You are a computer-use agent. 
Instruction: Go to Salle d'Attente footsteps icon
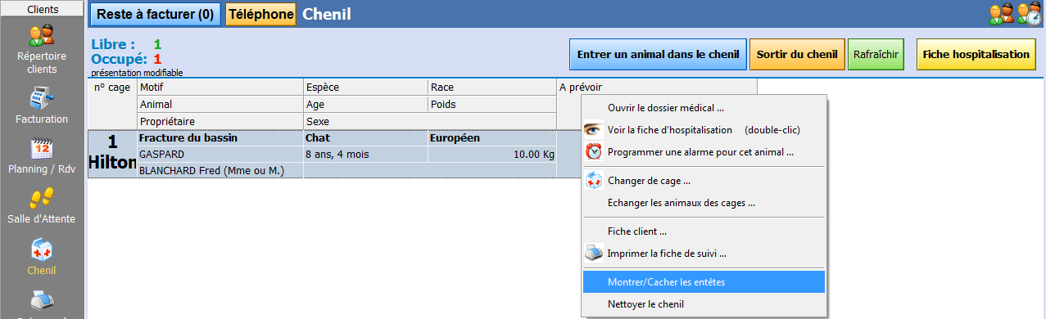42,197
